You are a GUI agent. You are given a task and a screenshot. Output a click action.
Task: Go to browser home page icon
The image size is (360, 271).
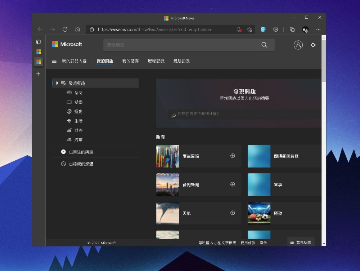[77, 30]
